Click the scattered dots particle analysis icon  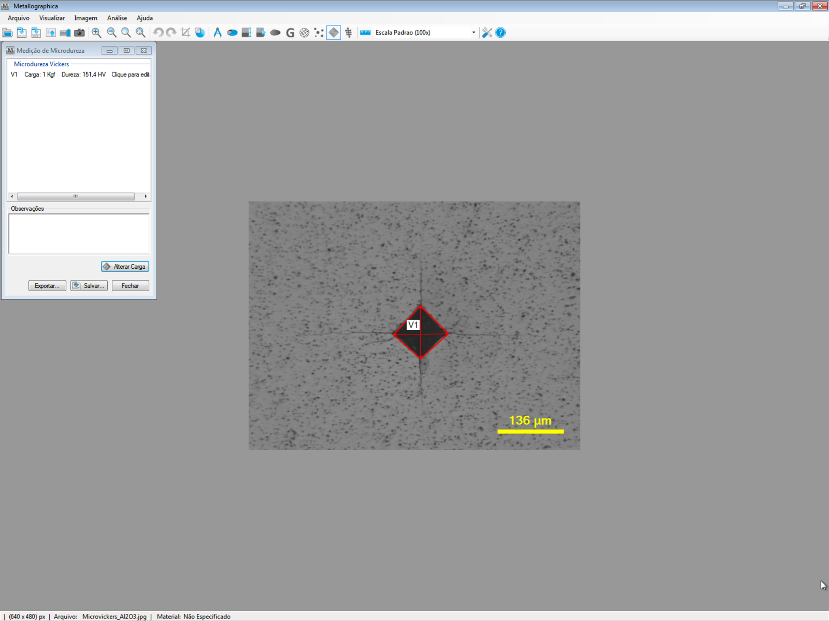(x=319, y=32)
